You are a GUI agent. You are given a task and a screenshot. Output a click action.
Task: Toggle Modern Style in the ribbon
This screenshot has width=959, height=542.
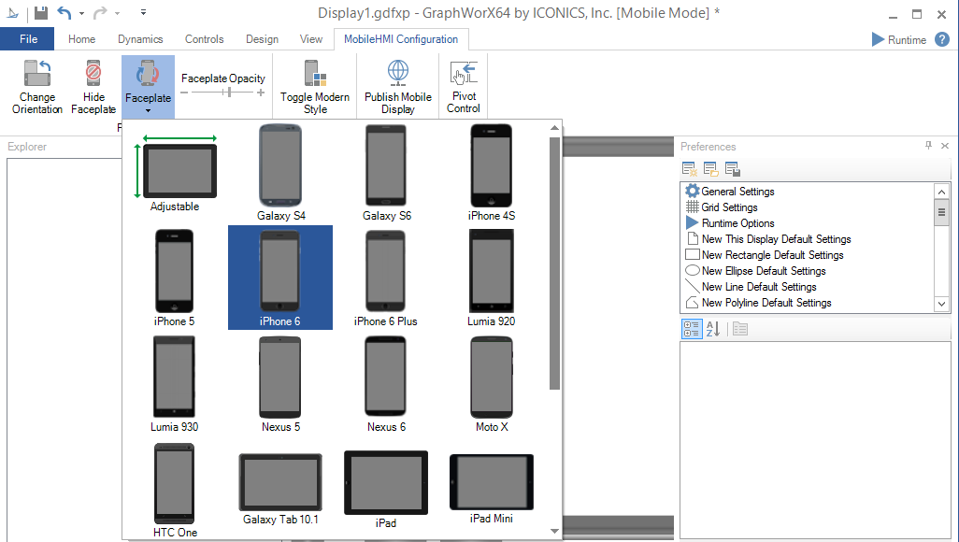pyautogui.click(x=315, y=74)
